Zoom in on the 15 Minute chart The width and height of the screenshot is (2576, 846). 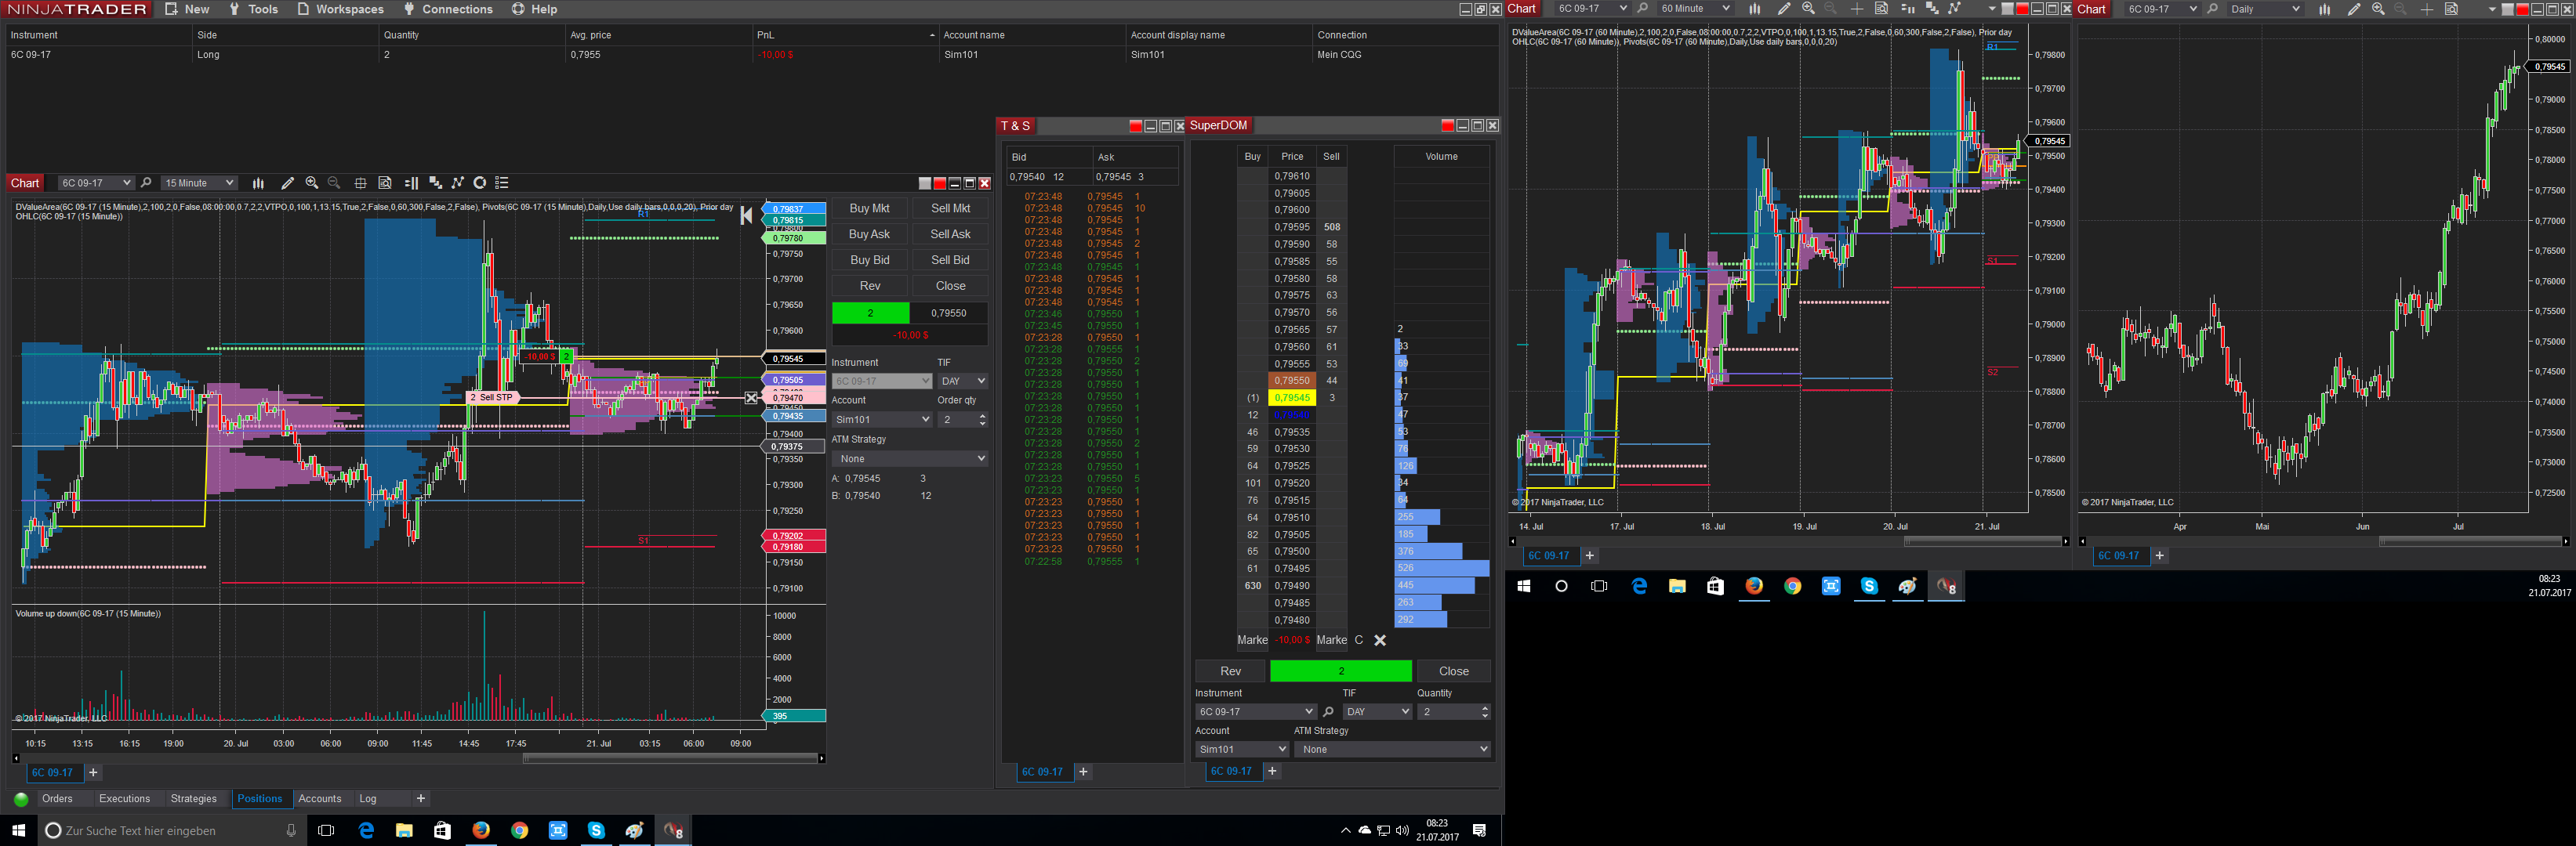312,183
